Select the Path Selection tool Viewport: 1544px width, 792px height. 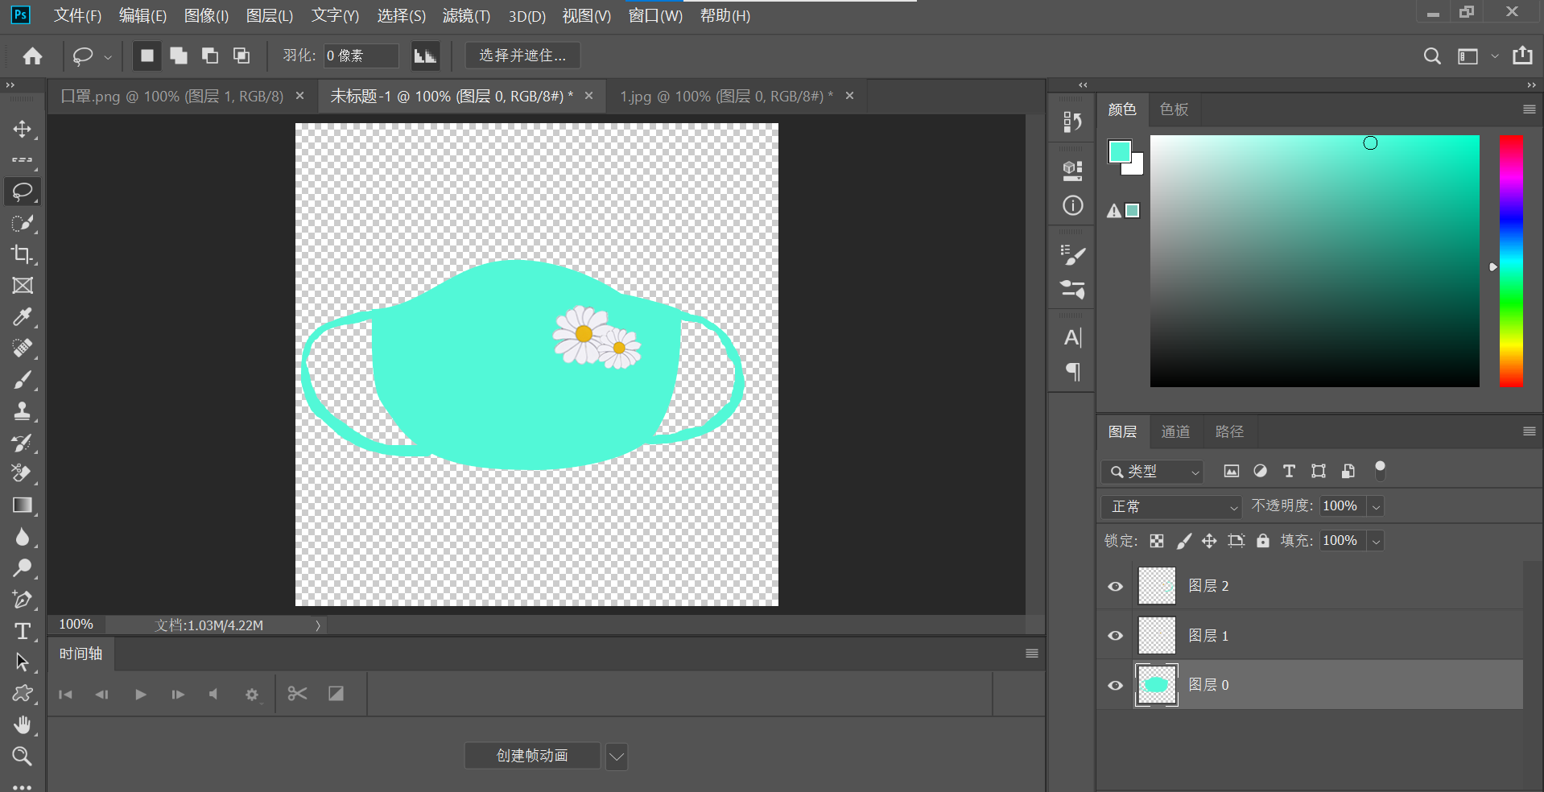(22, 662)
